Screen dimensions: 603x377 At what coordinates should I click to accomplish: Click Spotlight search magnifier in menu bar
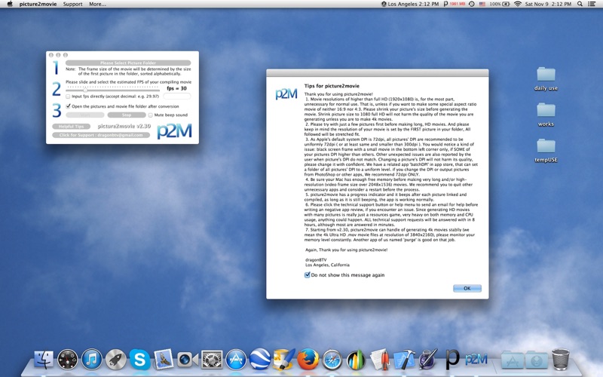[580, 4]
